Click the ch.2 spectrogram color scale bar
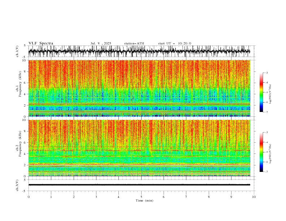This screenshot has width=286, height=221. (x=261, y=152)
